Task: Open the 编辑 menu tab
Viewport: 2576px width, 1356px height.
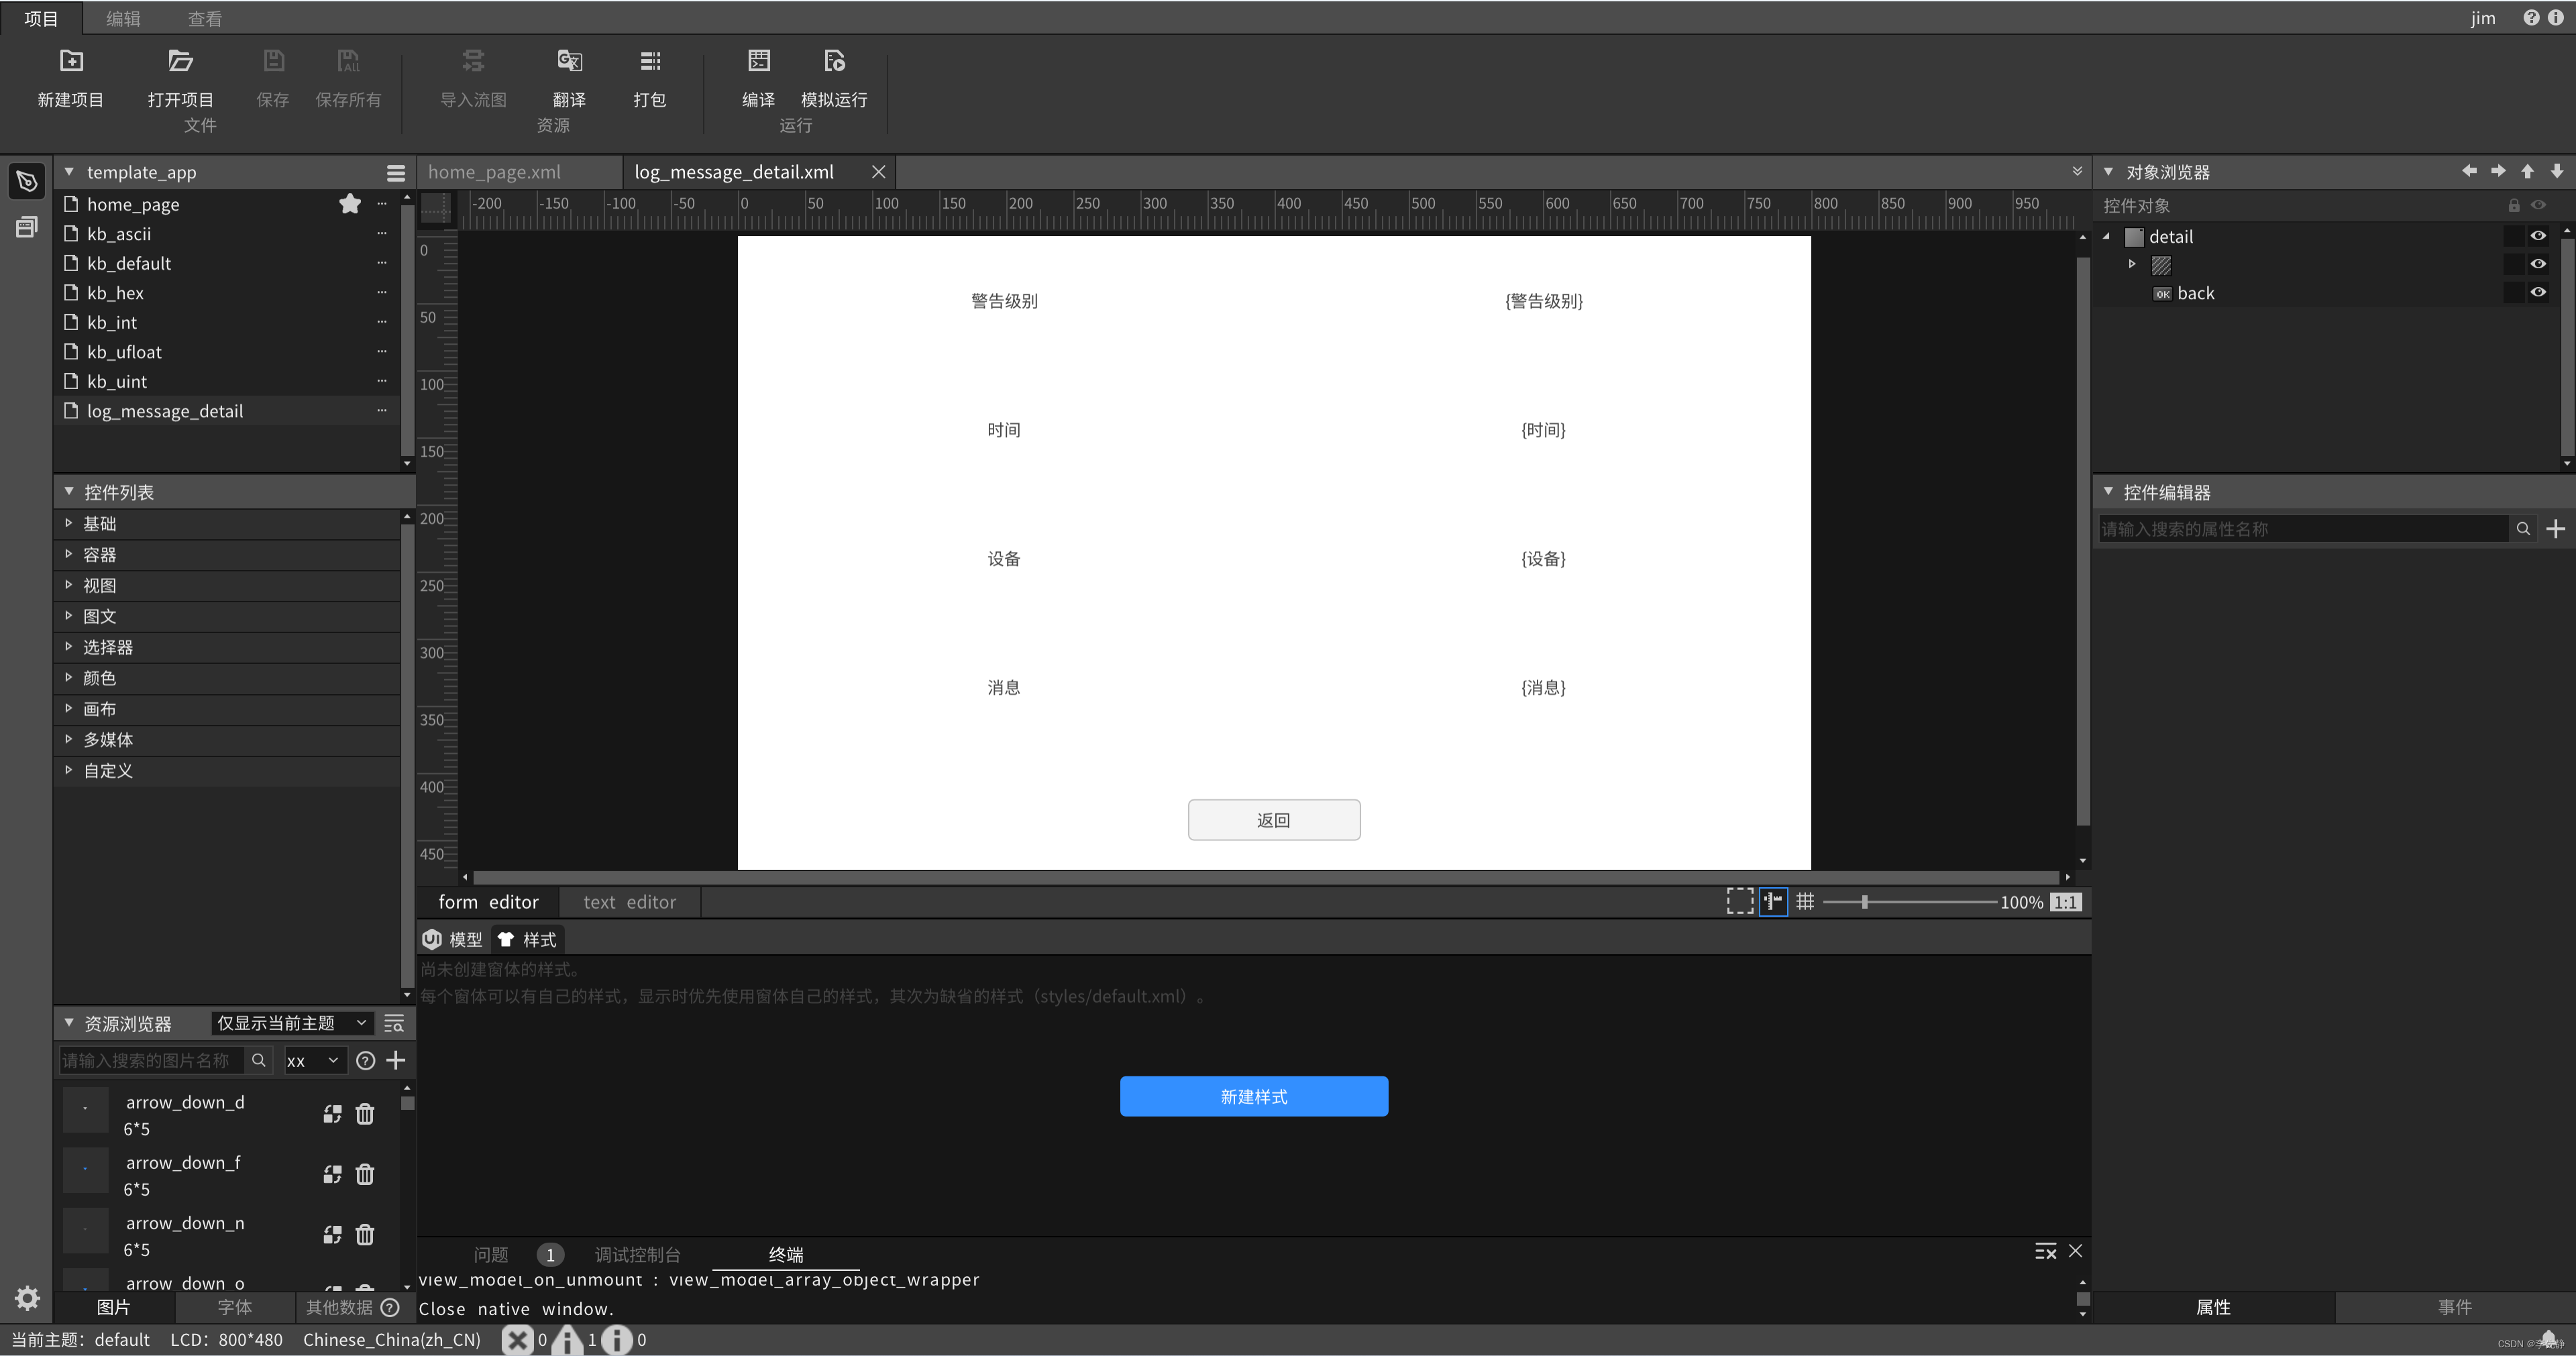Action: coord(123,18)
